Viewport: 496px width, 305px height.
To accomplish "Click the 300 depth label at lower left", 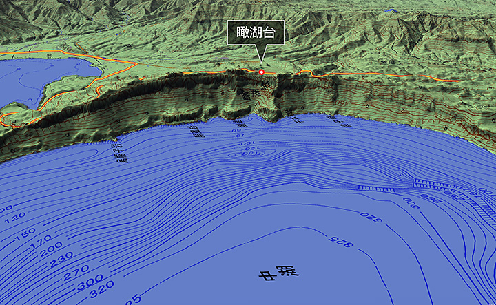I will [87, 284].
